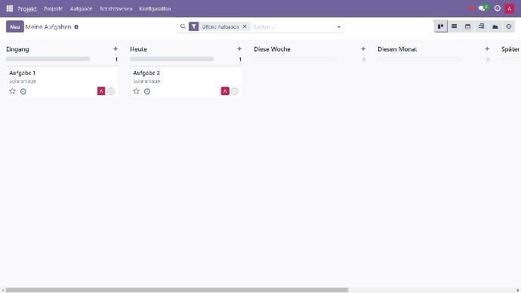This screenshot has width=521, height=293.
Task: Schedule activity clock on Aufgabe 1
Action: pos(23,91)
